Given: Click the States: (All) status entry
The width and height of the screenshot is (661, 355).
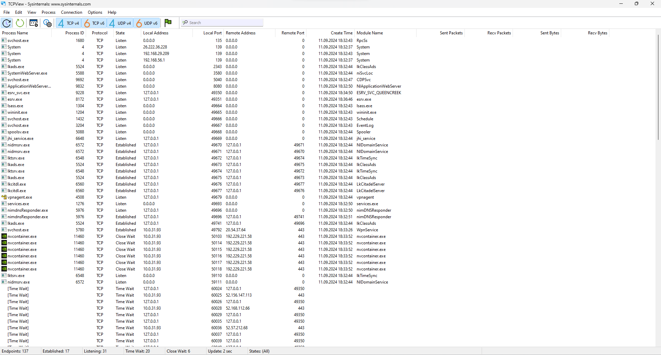Looking at the screenshot, I should pyautogui.click(x=259, y=351).
